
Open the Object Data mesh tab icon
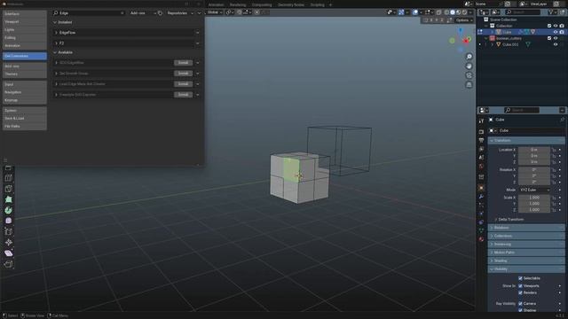click(x=481, y=230)
